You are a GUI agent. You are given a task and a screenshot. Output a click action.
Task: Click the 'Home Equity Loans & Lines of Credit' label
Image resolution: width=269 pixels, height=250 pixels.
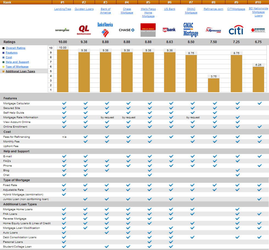tap(27, 223)
